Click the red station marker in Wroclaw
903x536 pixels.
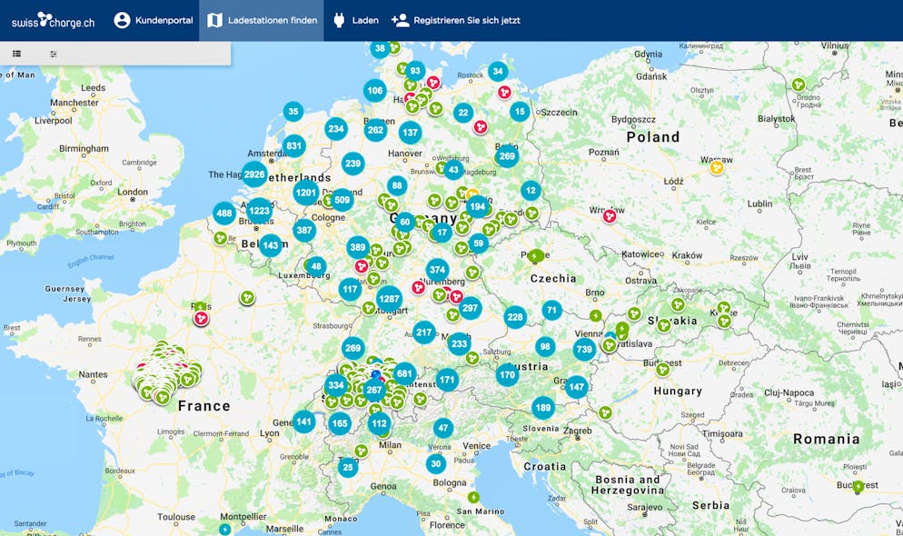(610, 216)
